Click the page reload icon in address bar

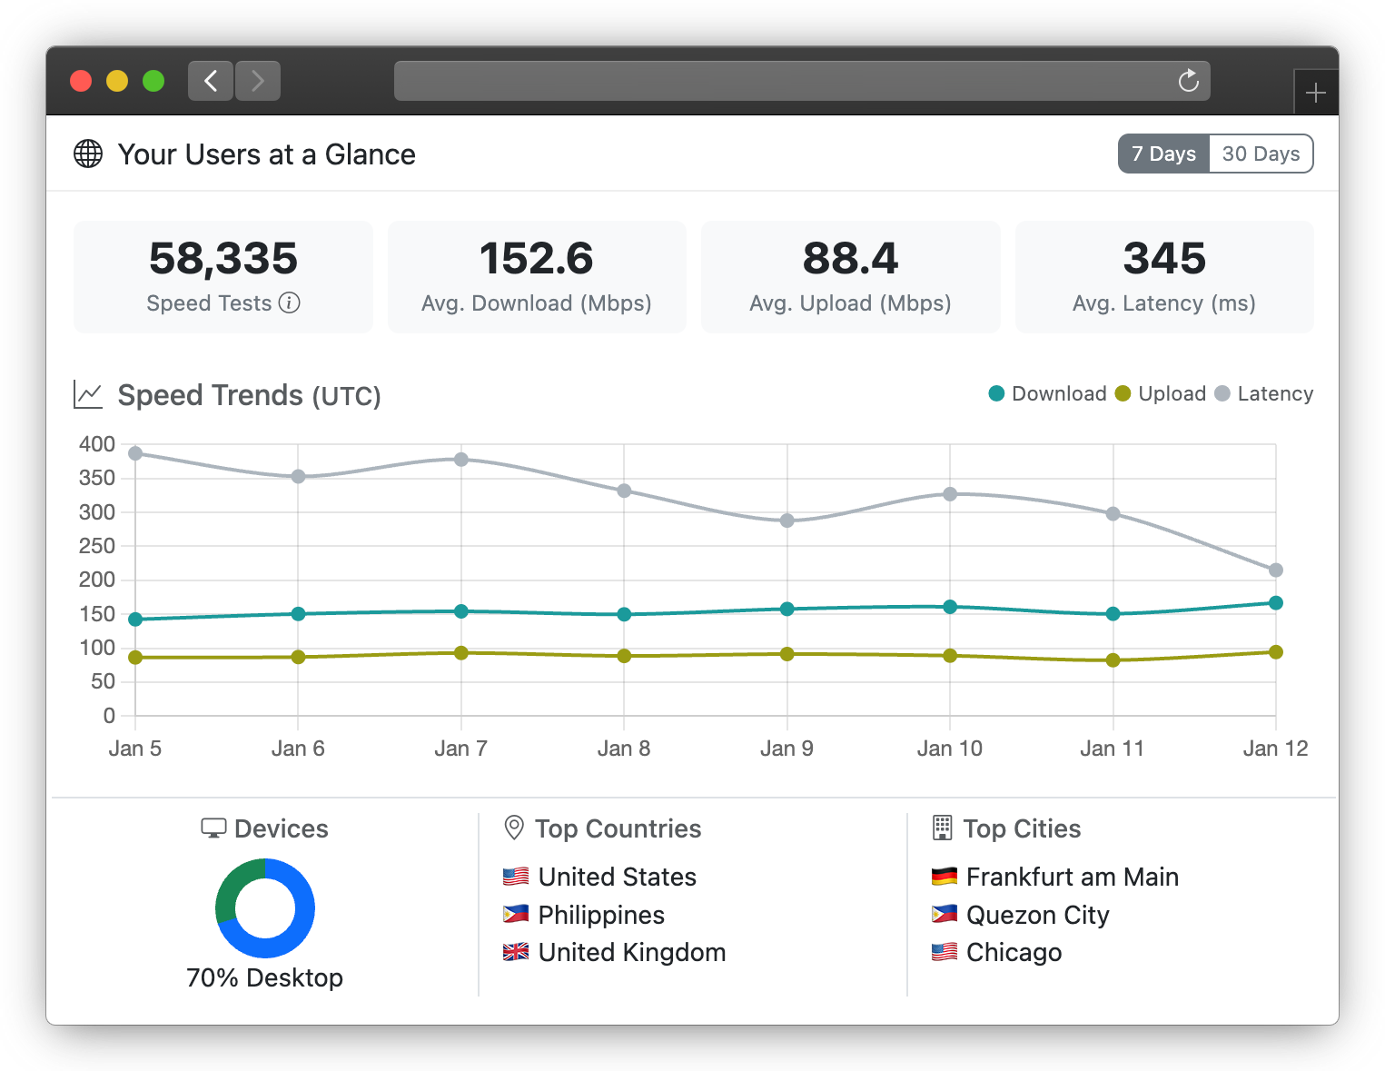[x=1188, y=81]
